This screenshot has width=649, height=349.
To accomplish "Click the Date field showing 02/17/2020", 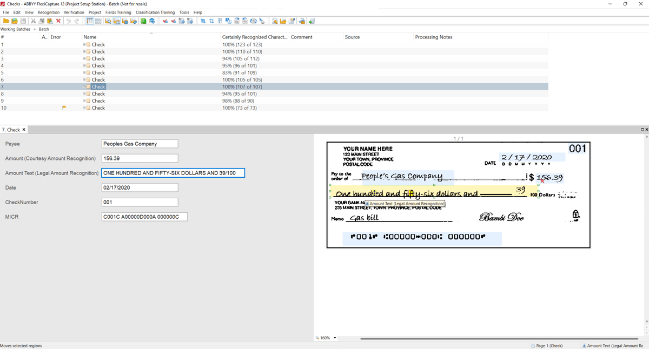I will [140, 187].
